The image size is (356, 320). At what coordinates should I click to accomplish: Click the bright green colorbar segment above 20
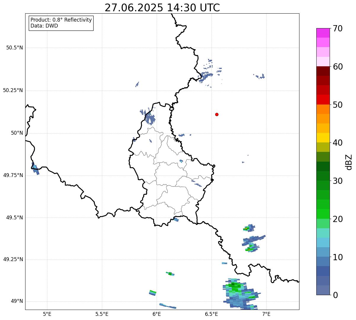tap(323, 214)
